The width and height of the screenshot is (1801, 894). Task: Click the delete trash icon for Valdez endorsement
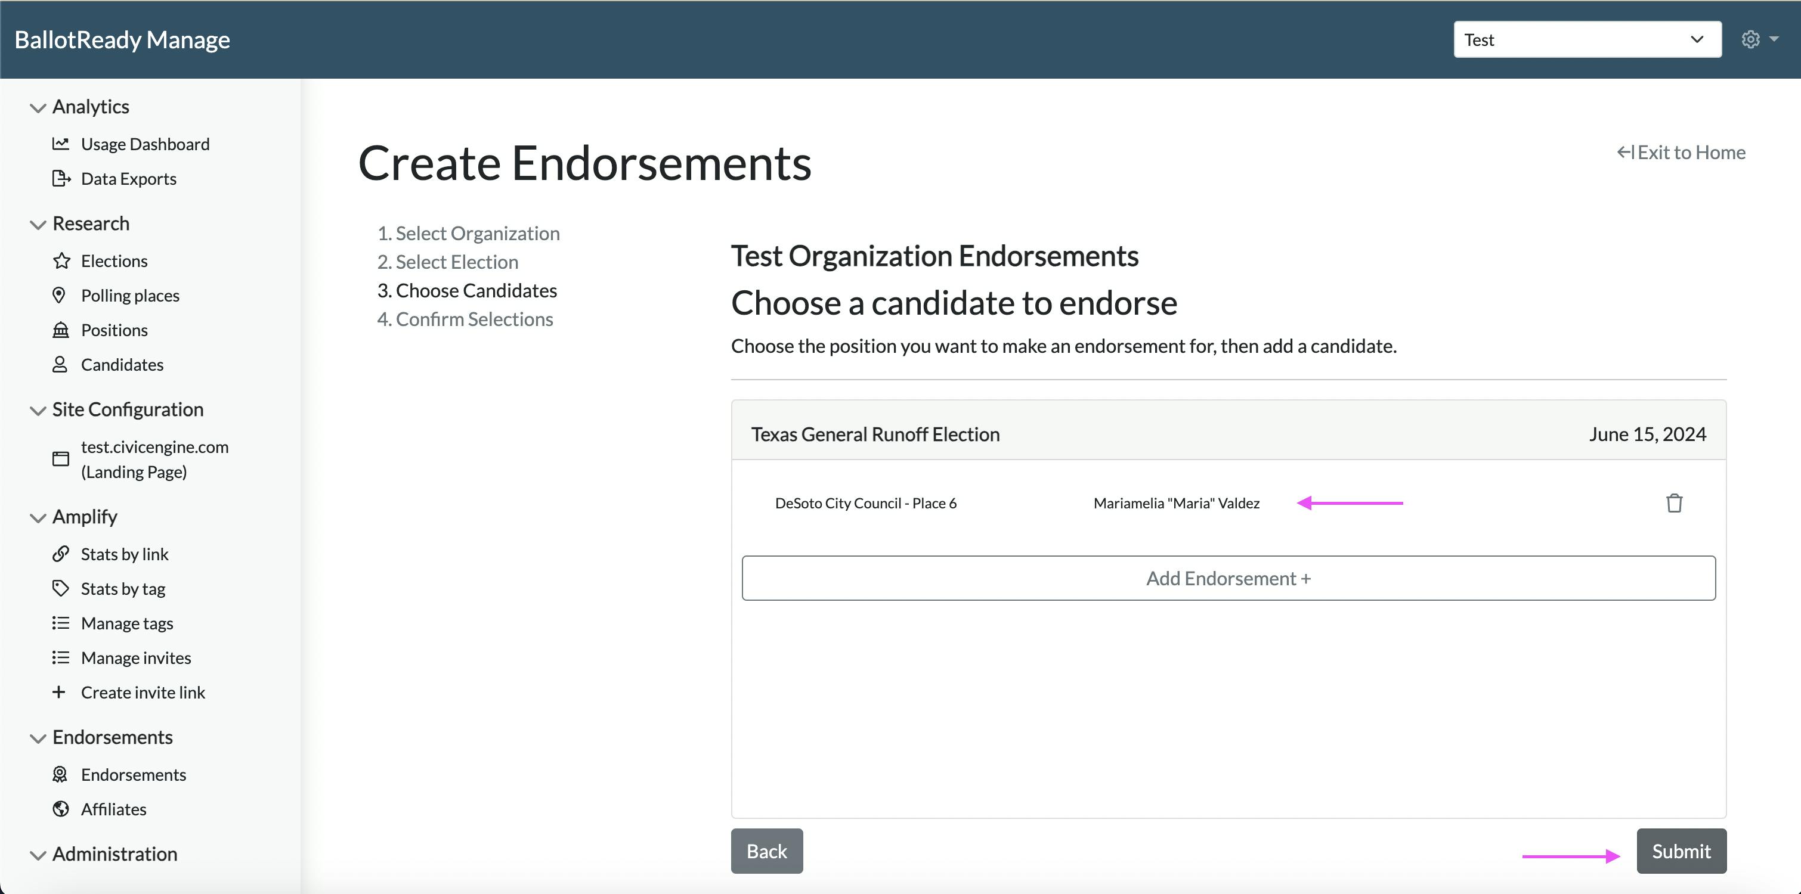[1673, 501]
